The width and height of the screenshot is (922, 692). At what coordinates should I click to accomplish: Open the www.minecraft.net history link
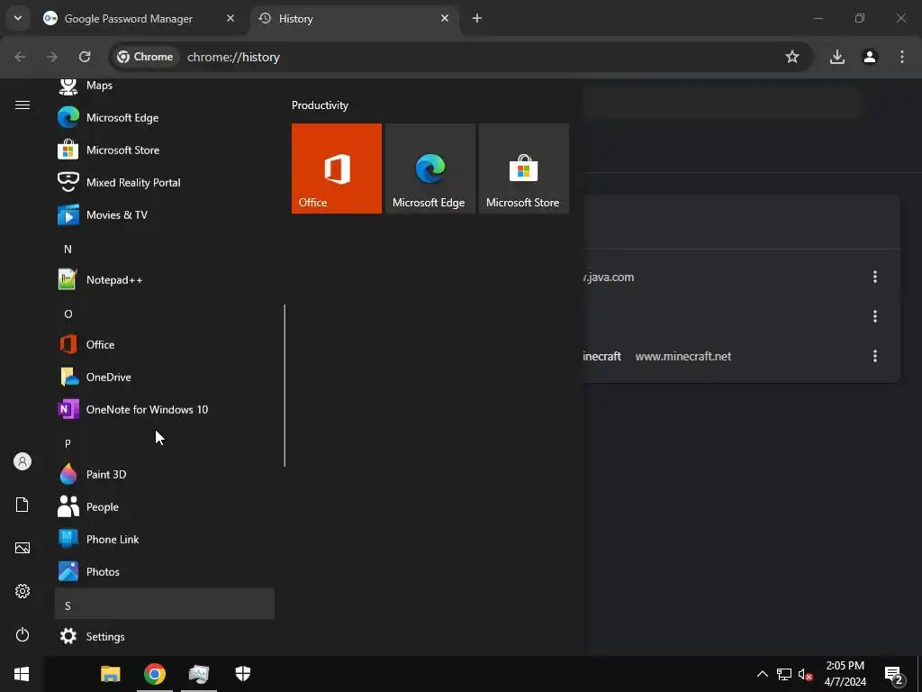[x=683, y=357]
